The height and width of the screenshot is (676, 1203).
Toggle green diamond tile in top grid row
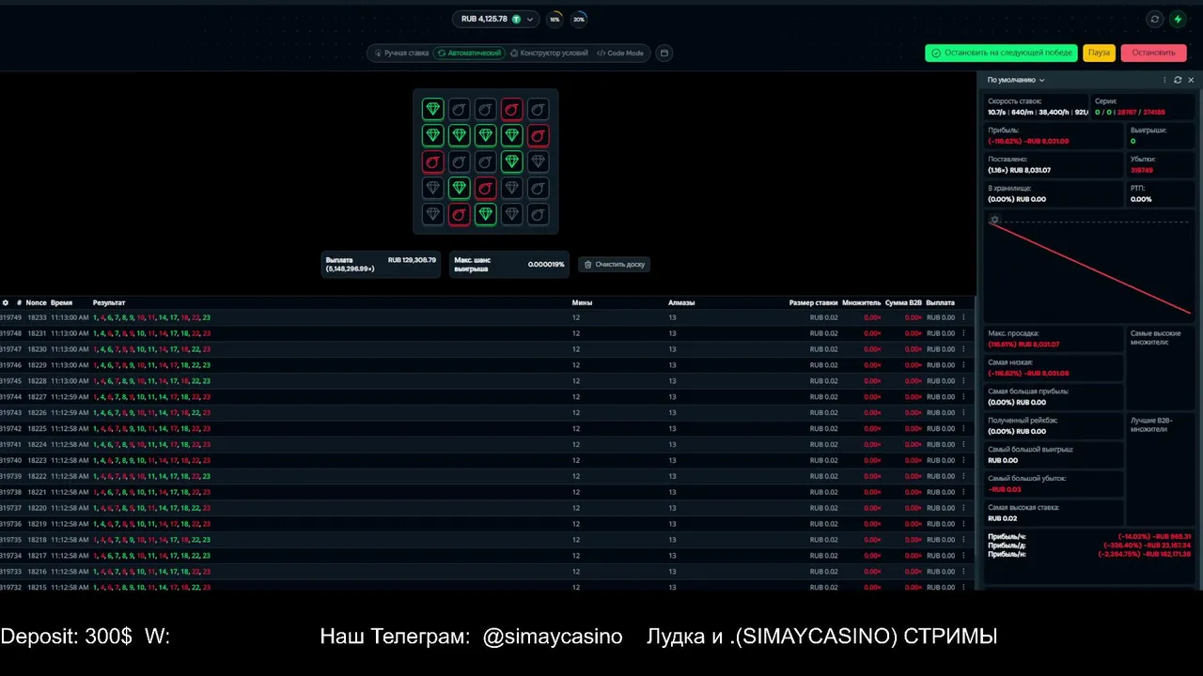432,109
